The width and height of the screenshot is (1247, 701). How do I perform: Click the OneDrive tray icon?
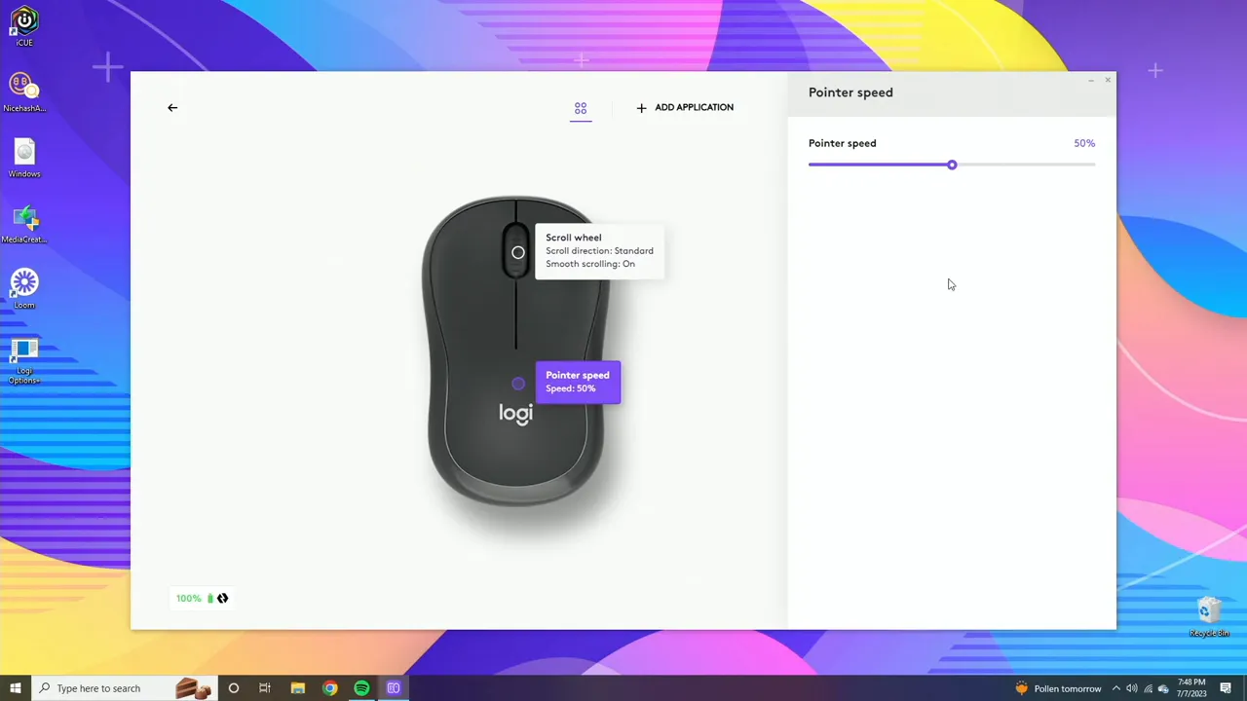tap(1163, 688)
